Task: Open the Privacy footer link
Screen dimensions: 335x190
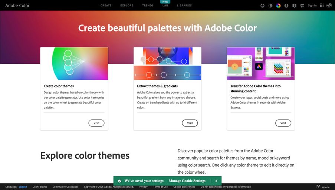Action: pos(143,187)
